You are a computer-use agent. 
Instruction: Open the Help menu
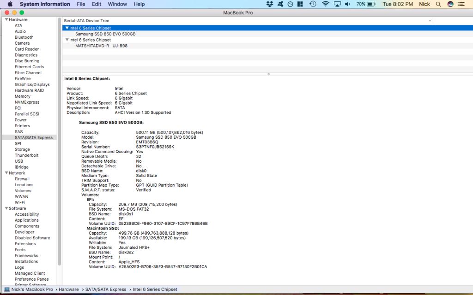coord(139,4)
